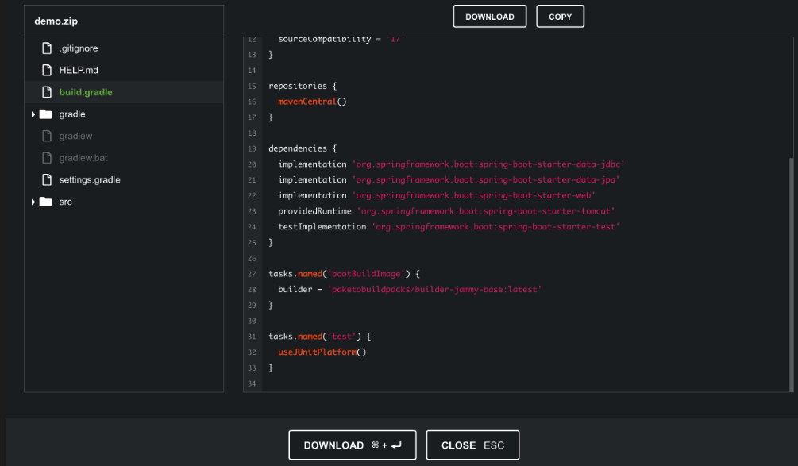Select the src folder name
Screen dimensions: 798x466
coord(65,202)
